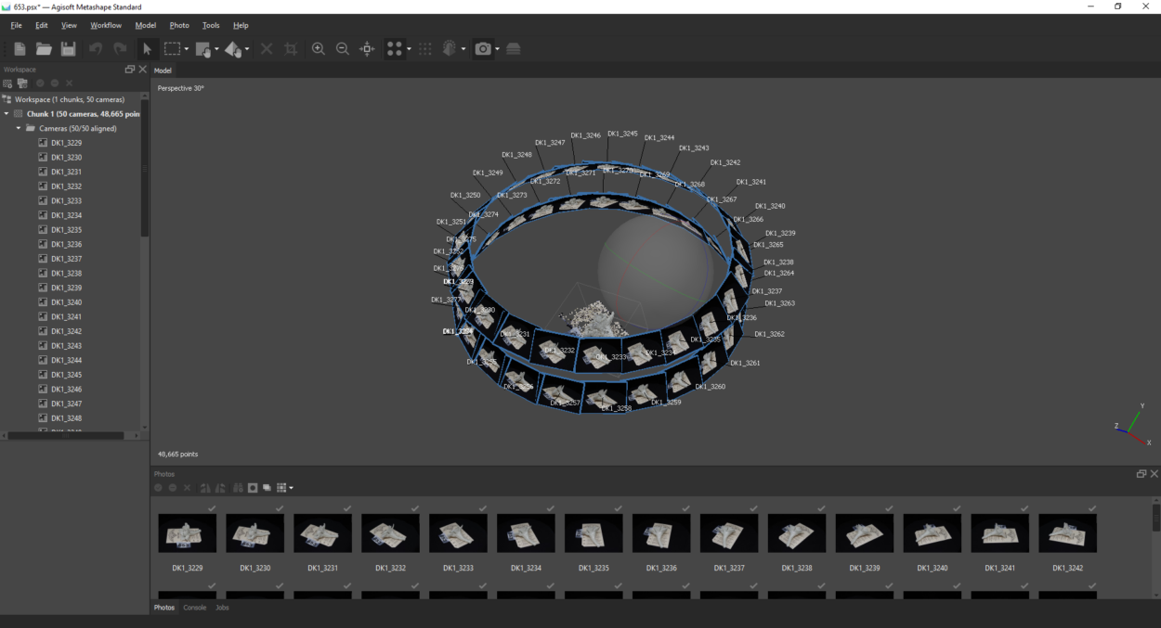Select the DK1_3235 photo thumbnail

click(594, 532)
